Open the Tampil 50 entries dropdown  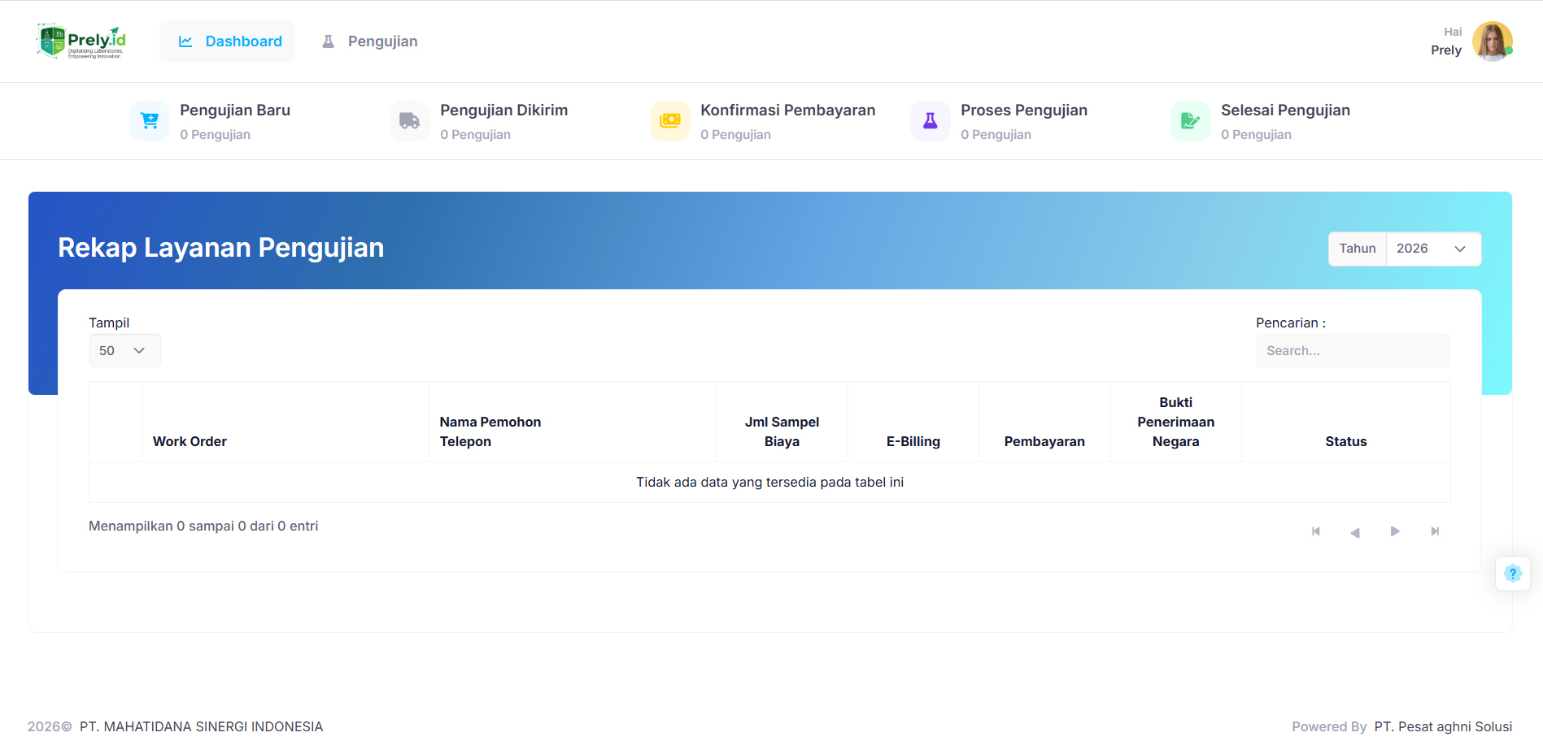pyautogui.click(x=124, y=351)
